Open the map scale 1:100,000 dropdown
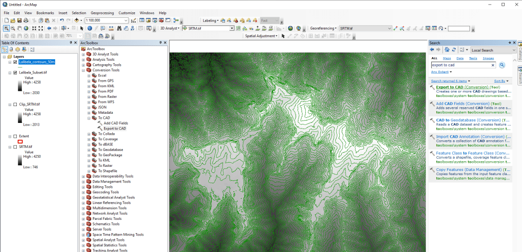Viewport: 522px width, 252px height. [126, 20]
